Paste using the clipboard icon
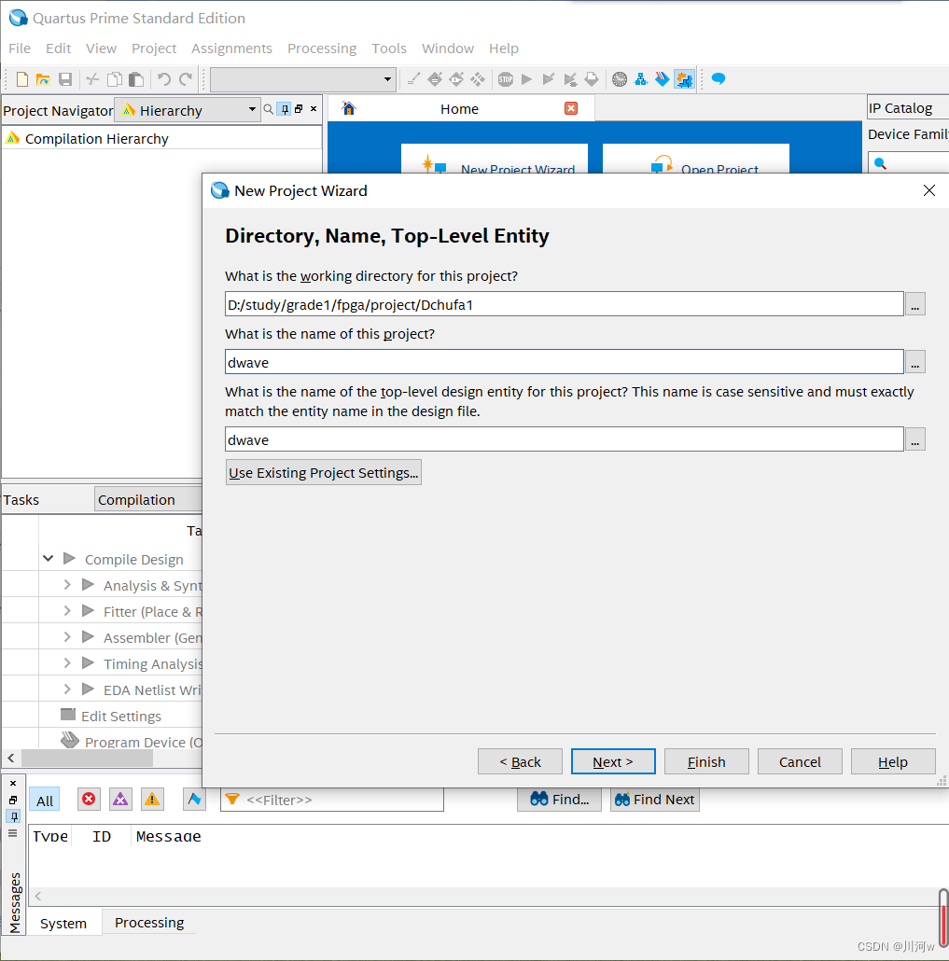Image resolution: width=949 pixels, height=961 pixels. (136, 79)
